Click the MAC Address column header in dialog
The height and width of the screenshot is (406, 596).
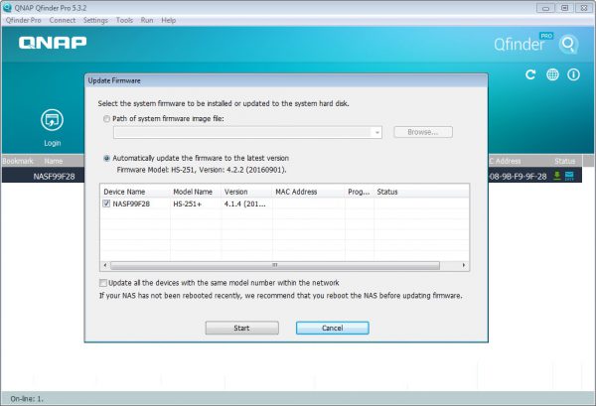pyautogui.click(x=308, y=192)
